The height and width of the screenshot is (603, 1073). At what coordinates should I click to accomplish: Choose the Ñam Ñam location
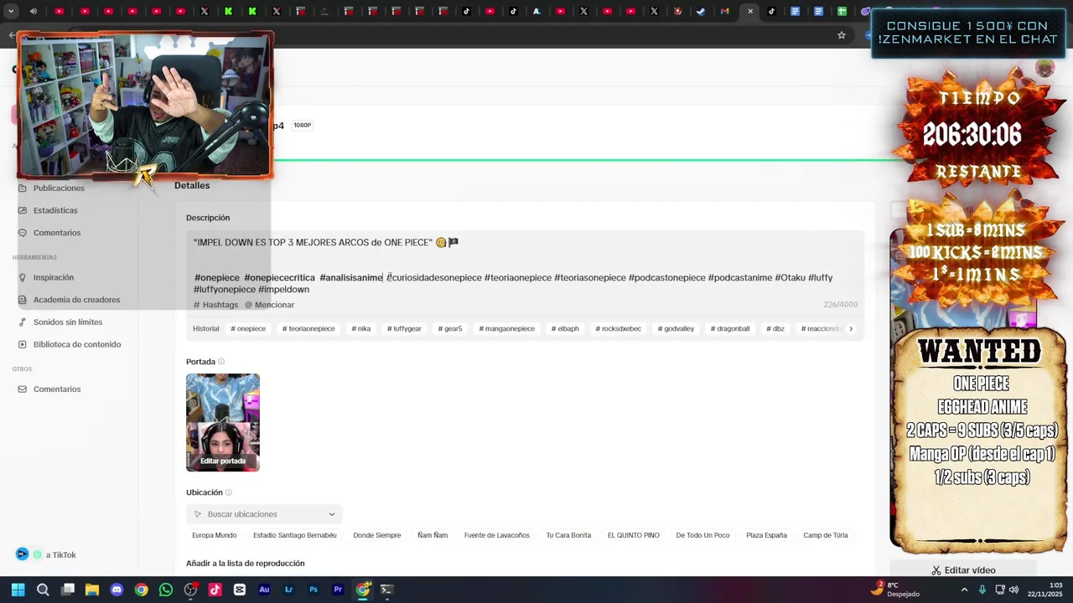433,535
